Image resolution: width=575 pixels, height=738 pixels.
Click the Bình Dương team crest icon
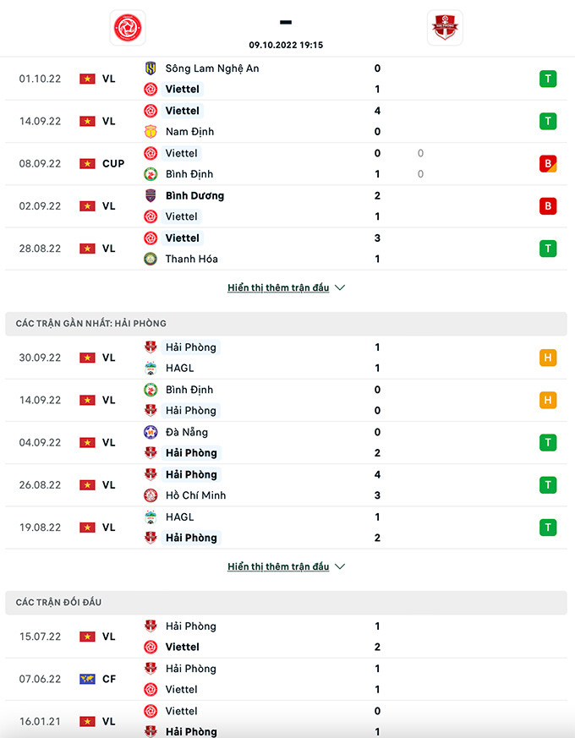(151, 195)
